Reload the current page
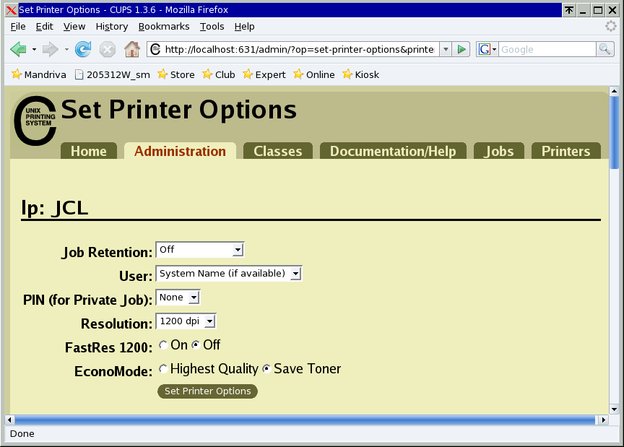The image size is (624, 447). 83,49
